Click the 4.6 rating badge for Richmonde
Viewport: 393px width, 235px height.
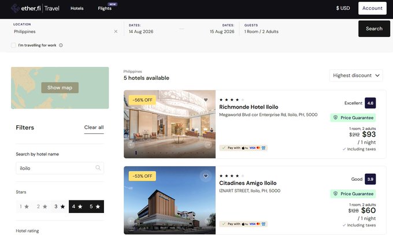(x=370, y=103)
